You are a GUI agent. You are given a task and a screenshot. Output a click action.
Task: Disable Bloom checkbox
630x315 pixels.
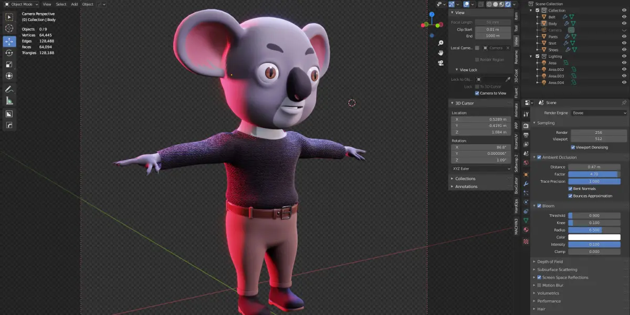click(539, 206)
